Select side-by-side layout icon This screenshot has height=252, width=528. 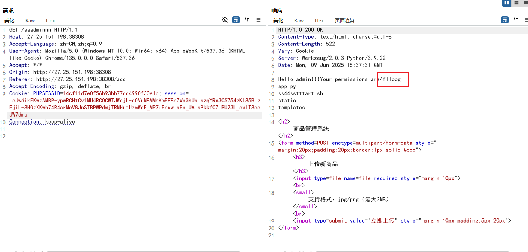click(507, 3)
